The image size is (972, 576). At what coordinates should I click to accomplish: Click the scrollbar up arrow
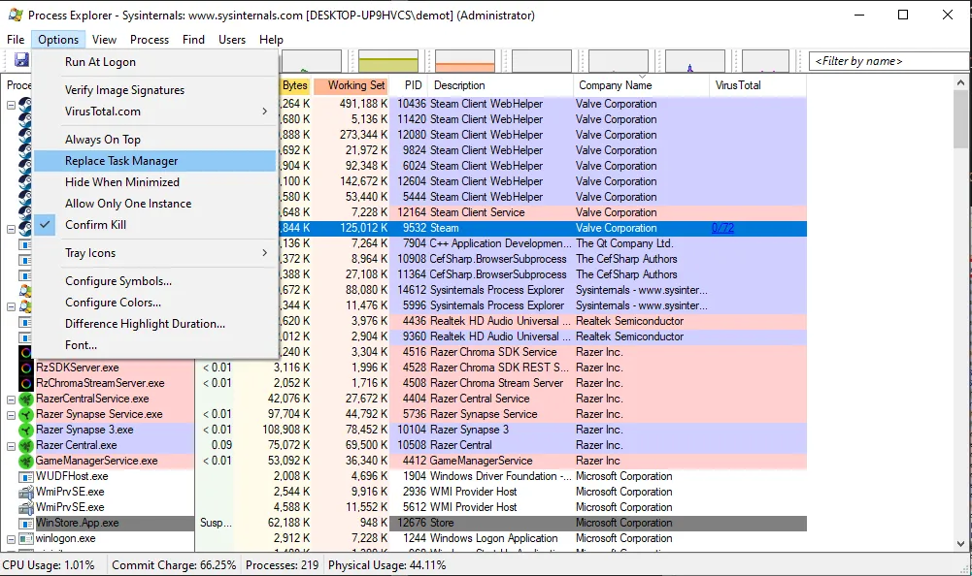(x=961, y=82)
